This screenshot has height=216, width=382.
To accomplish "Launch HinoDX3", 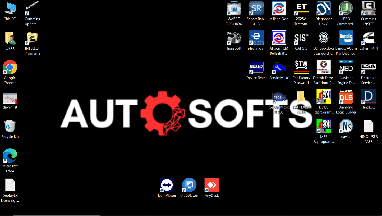I will click(368, 98).
